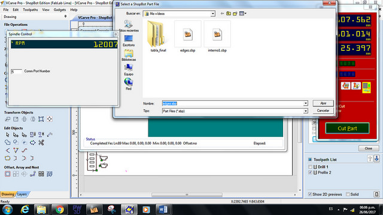
Task: Select the Node Editing tool
Action: coord(16,134)
